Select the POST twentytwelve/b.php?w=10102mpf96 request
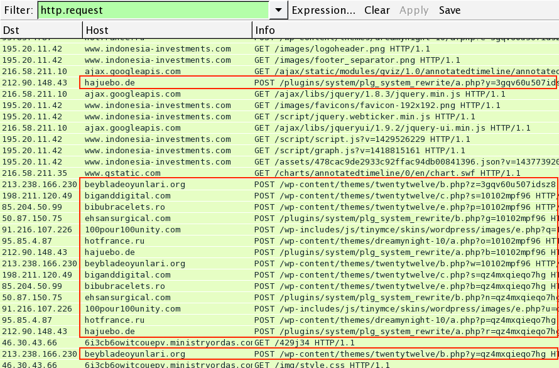559x368 pixels. click(279, 264)
